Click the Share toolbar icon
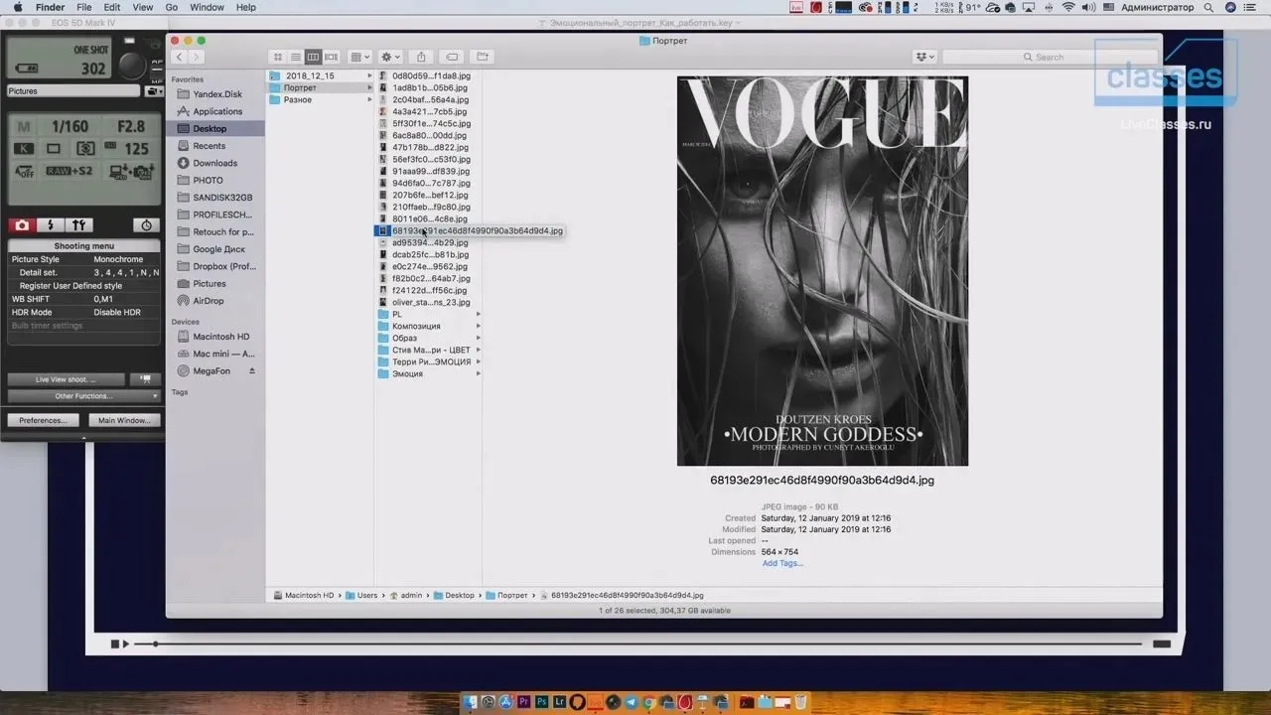 (x=421, y=57)
